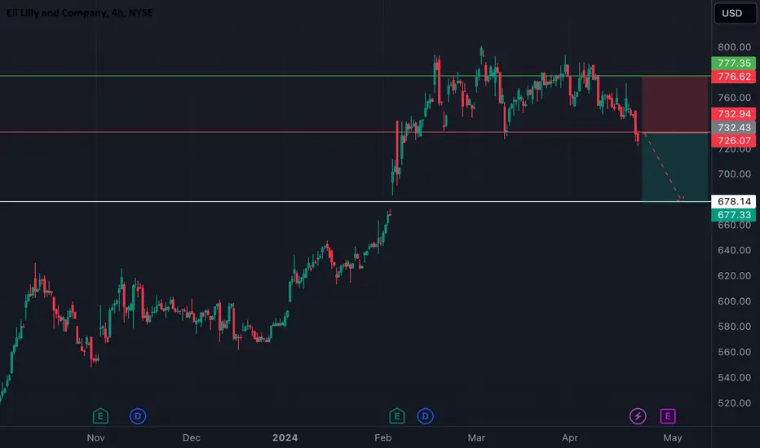760x448 pixels.
Task: Click the February earnings E marker
Action: point(396,416)
